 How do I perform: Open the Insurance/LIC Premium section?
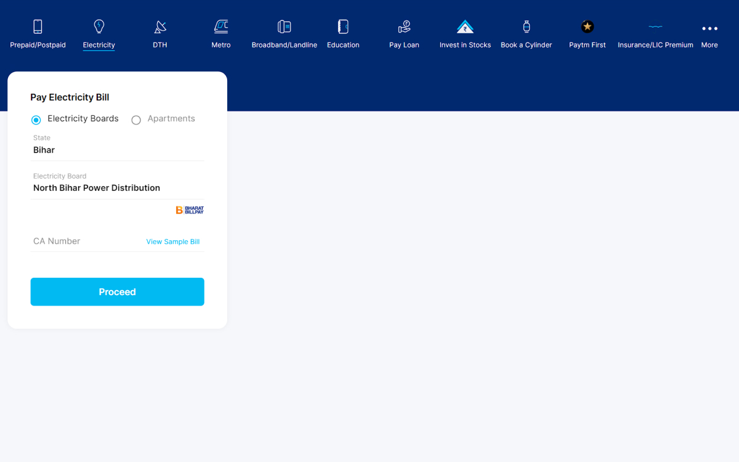pyautogui.click(x=655, y=28)
